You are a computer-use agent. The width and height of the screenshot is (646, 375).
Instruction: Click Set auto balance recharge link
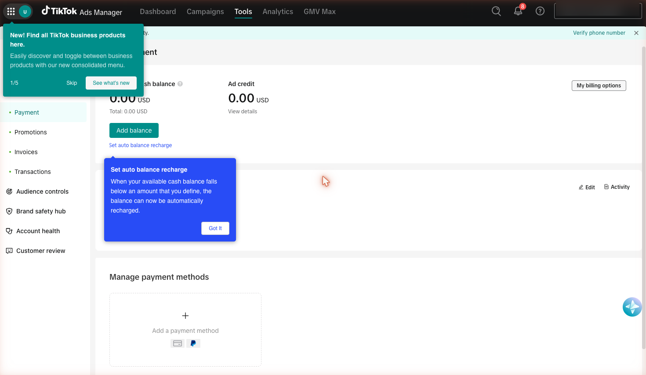(141, 145)
